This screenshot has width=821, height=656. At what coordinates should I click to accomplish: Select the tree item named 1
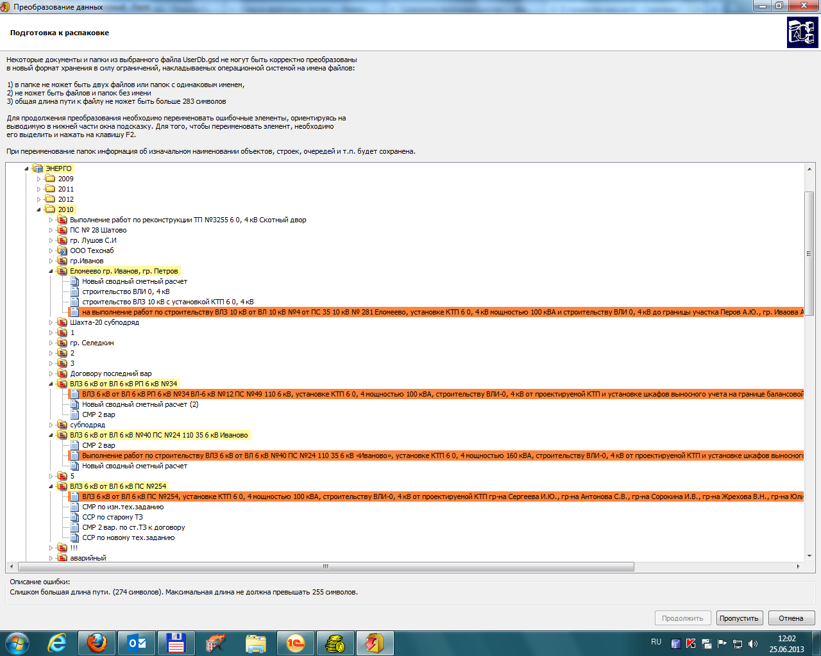point(72,332)
